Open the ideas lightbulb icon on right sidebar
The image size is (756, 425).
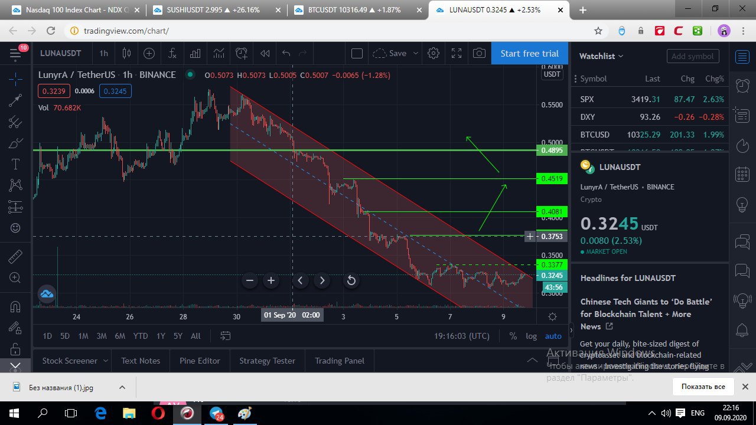[x=742, y=205]
